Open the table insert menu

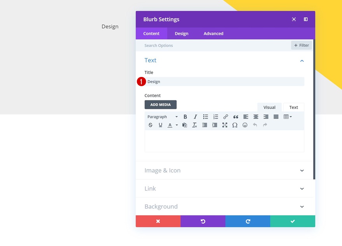point(288,117)
